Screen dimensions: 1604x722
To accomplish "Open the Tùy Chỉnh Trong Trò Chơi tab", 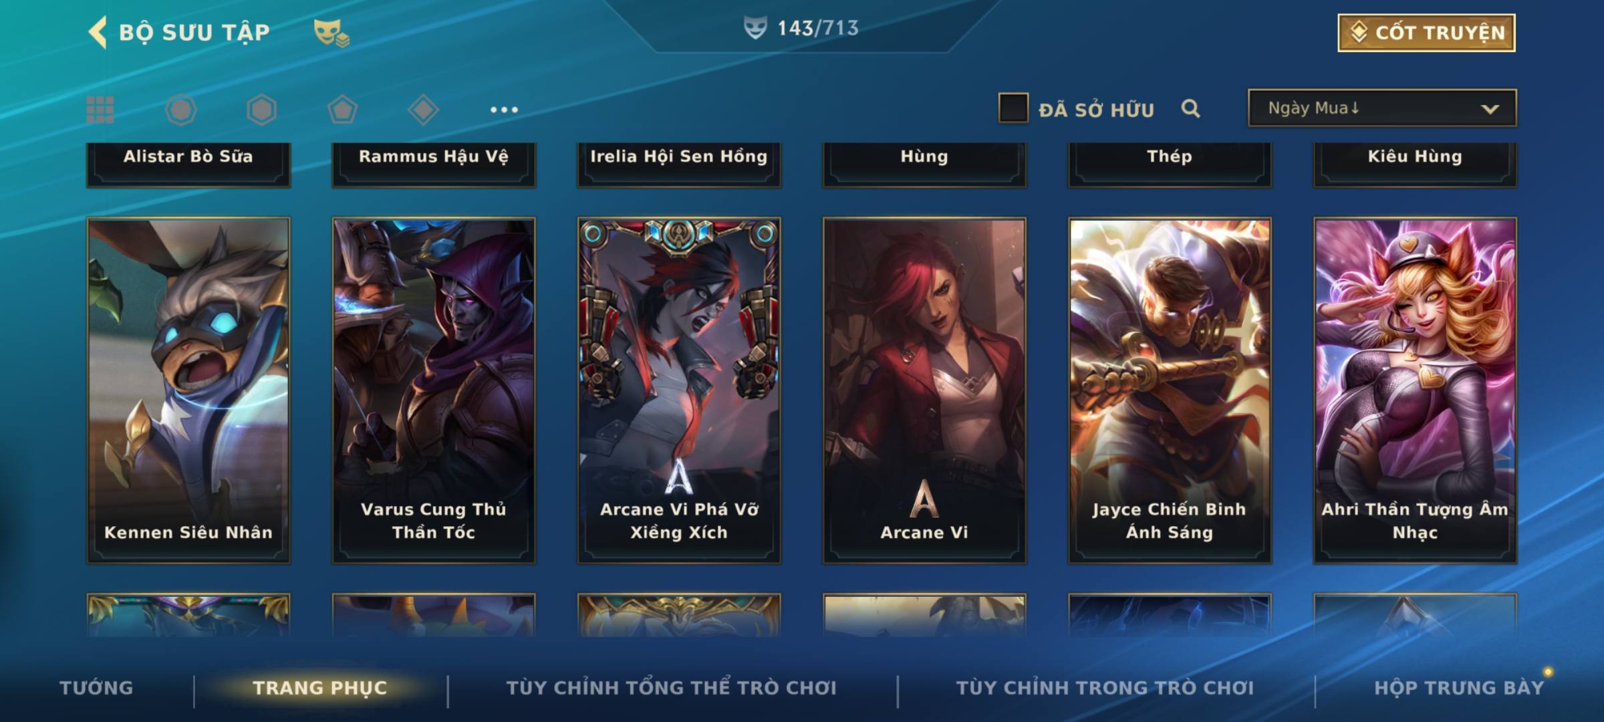I will 1105,687.
